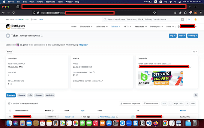The image size is (204, 128).
Task: Click the BNB chain cube icon
Action: point(196,20)
